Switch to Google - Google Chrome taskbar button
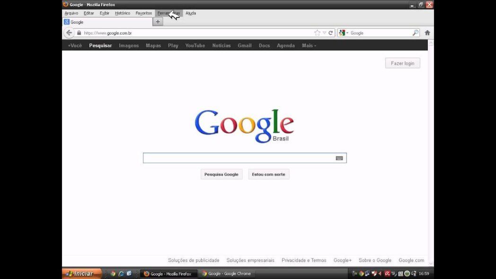This screenshot has width=496, height=279. (227, 274)
